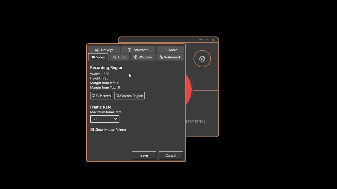Click the STATISTICS label in the main window
This screenshot has height=189, width=337.
(196, 121)
